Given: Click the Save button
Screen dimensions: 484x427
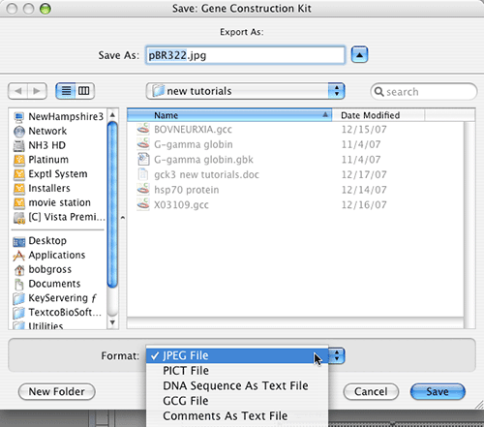Looking at the screenshot, I should pos(438,391).
